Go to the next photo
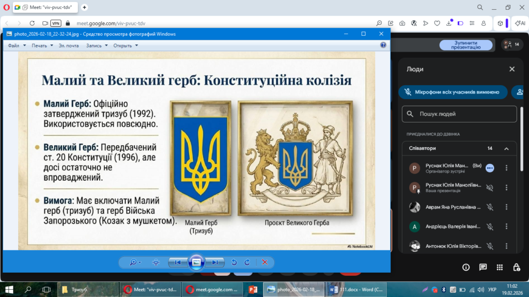529x297 pixels. point(214,262)
